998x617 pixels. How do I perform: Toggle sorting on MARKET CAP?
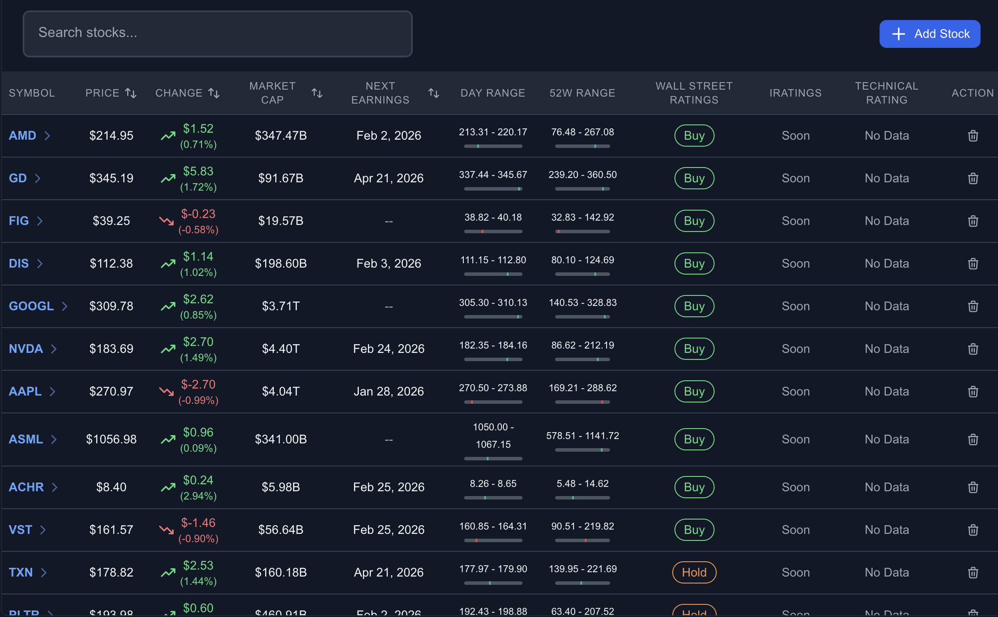(x=317, y=92)
